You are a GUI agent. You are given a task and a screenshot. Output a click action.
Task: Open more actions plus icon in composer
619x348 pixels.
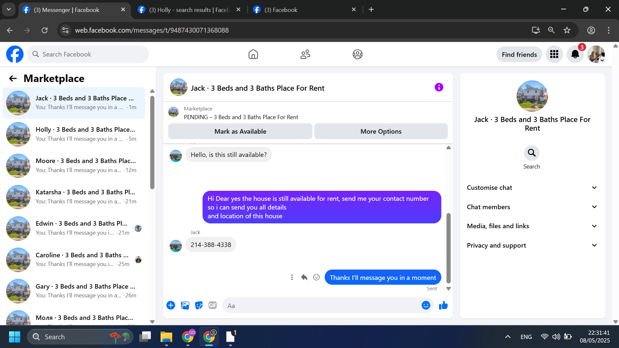click(171, 305)
